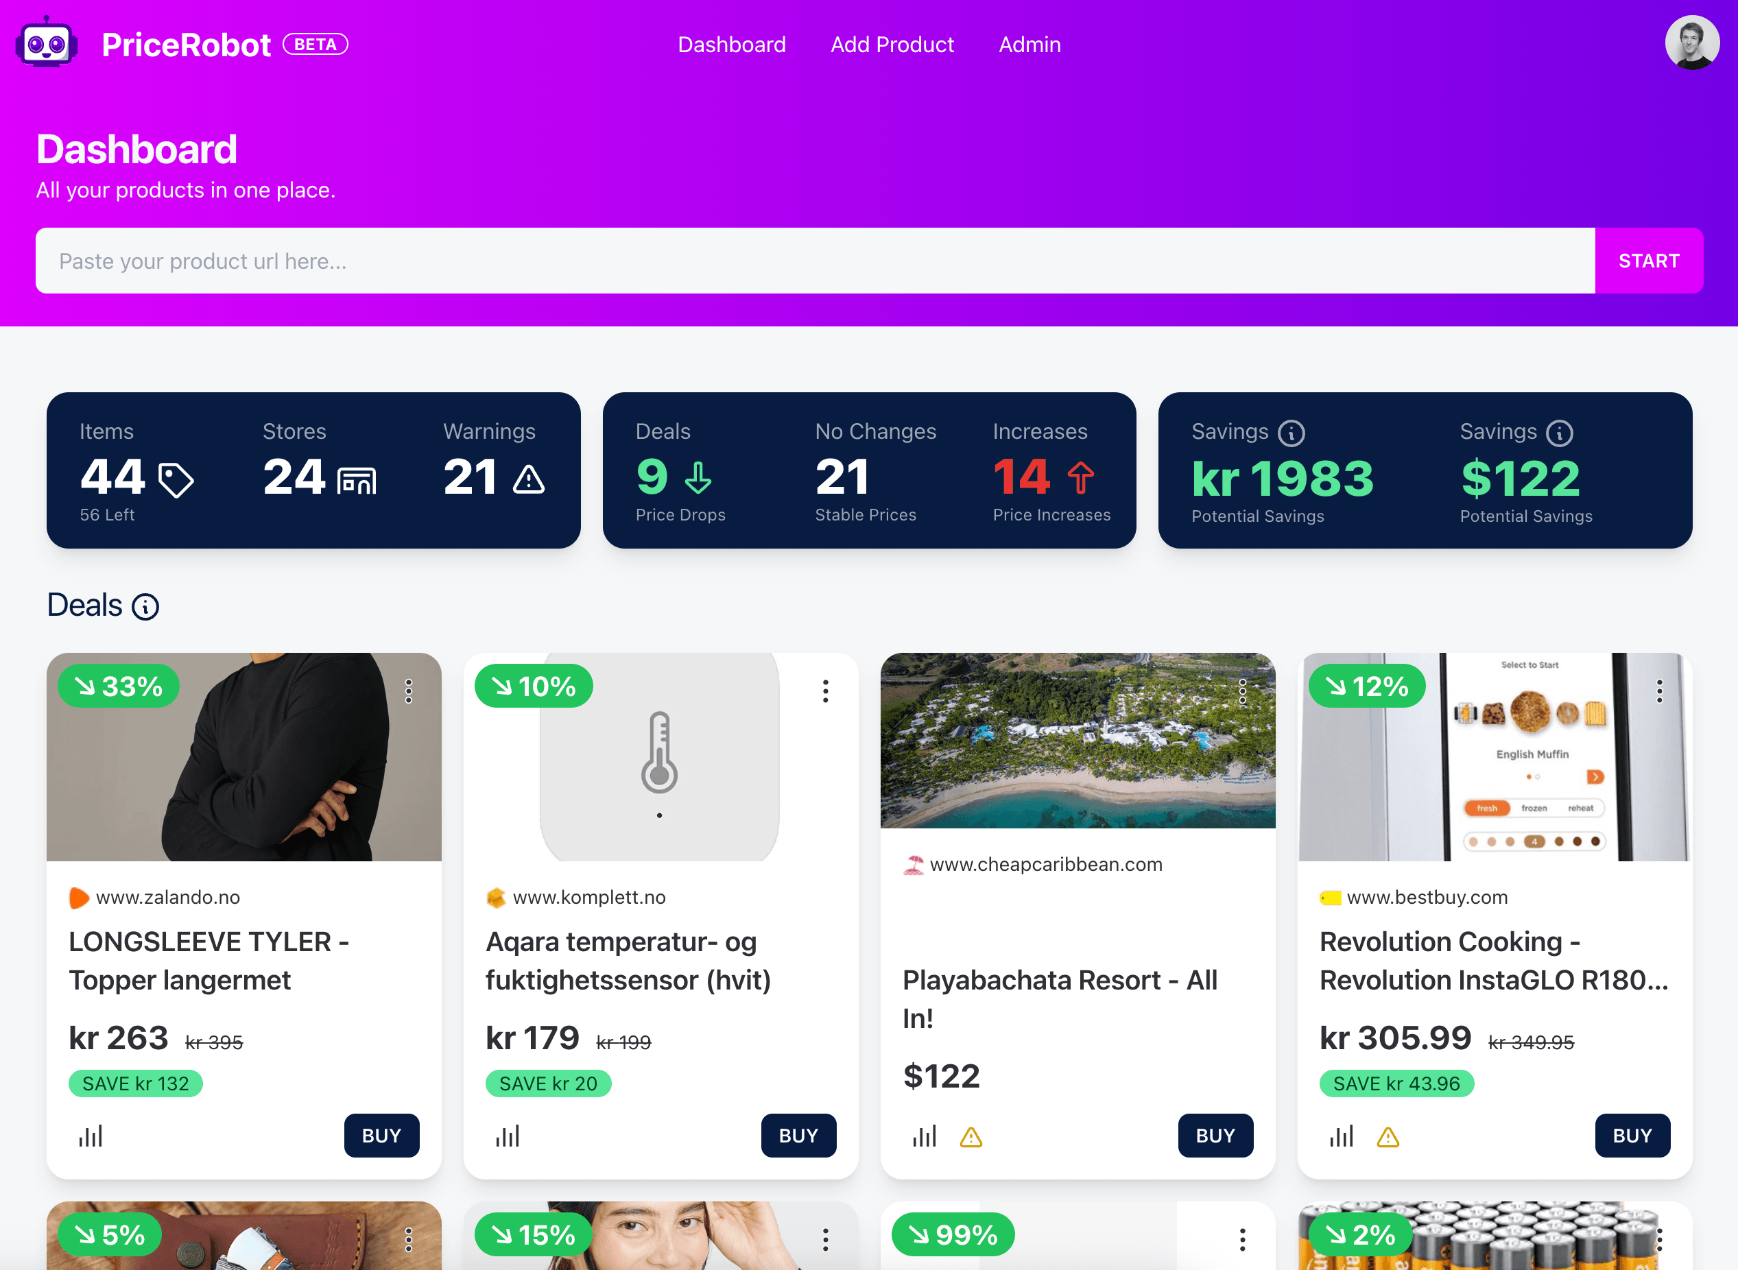
Task: Click the BETA badge
Action: [316, 45]
